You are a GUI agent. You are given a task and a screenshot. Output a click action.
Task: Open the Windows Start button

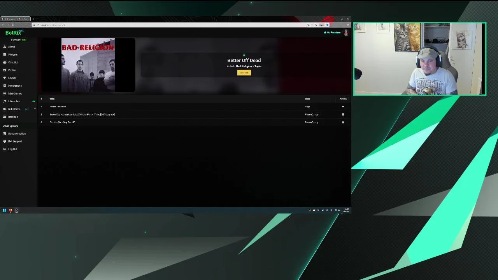coord(4,210)
